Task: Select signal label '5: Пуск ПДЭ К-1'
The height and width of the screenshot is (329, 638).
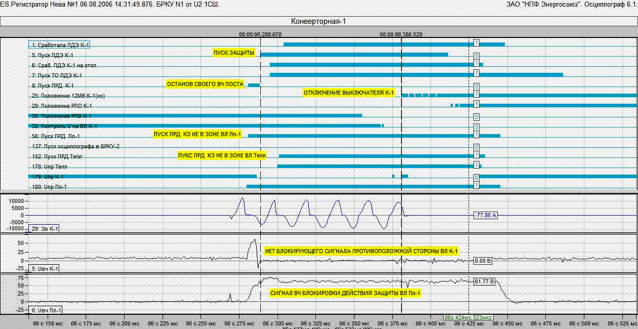Action: pyautogui.click(x=52, y=55)
